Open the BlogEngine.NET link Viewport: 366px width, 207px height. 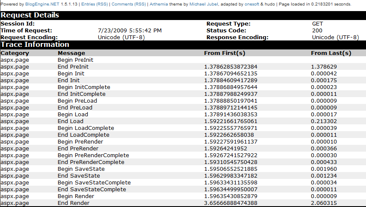click(42, 4)
